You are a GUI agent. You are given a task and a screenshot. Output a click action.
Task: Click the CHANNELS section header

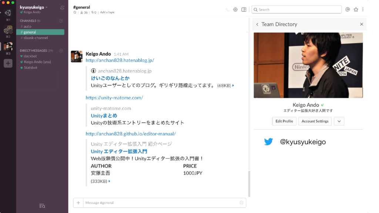30,21
